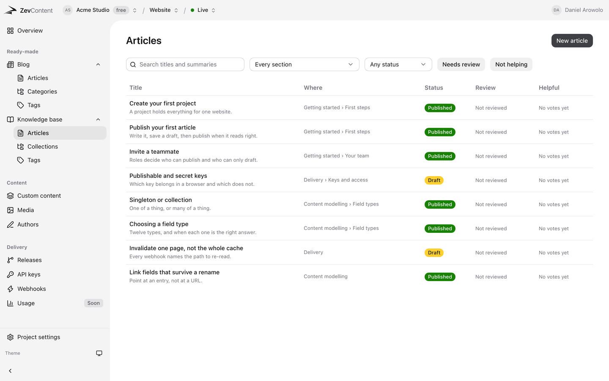Click Delivery › Keys and access text
This screenshot has height=381, width=609.
click(336, 180)
